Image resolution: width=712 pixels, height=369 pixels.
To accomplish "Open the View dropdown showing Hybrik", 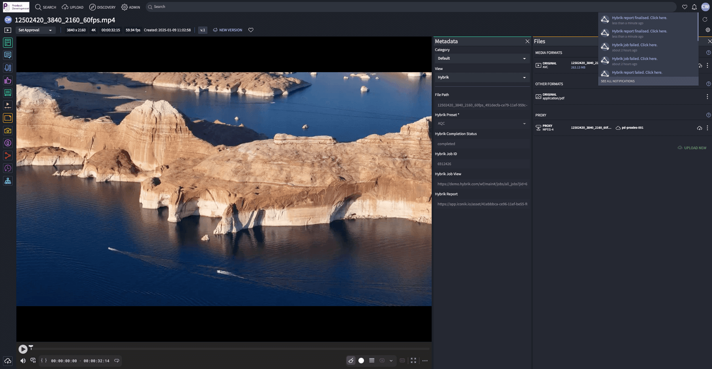I will [x=482, y=77].
